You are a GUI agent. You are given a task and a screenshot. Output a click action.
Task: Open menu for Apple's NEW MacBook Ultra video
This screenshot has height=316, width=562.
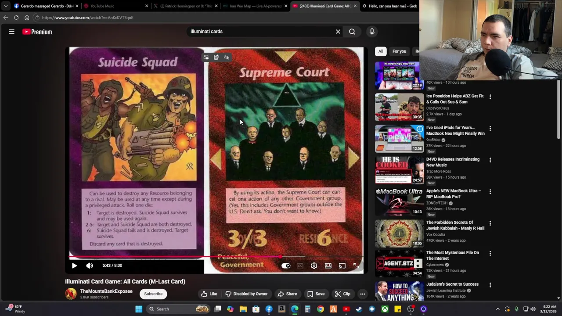(490, 191)
